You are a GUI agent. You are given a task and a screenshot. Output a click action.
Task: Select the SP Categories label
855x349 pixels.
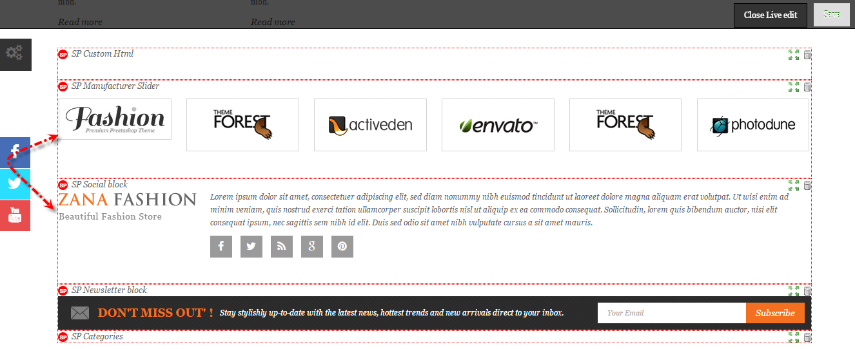97,337
